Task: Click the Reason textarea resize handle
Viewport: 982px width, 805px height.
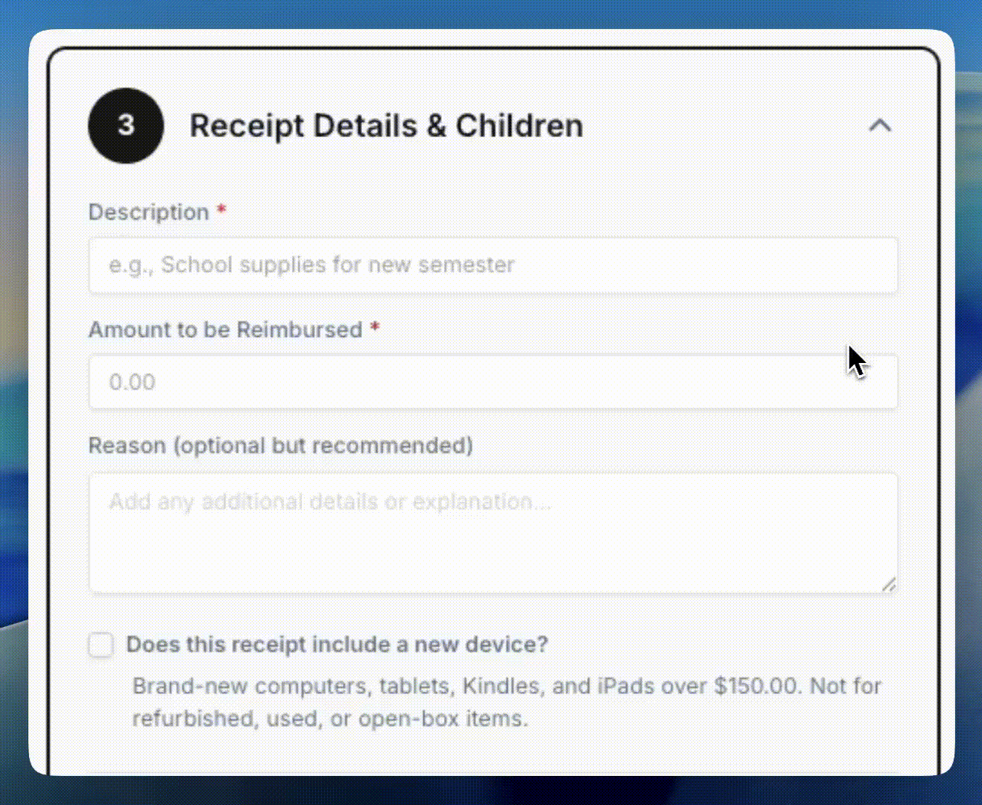Action: pyautogui.click(x=889, y=585)
